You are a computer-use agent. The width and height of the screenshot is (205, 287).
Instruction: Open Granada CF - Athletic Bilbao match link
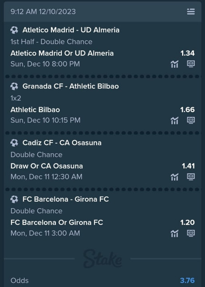[x=71, y=87]
